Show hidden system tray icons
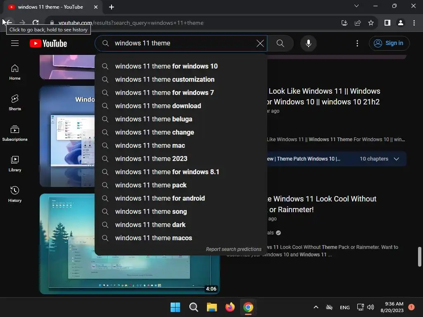Viewport: 423px width, 317px height. (316, 307)
